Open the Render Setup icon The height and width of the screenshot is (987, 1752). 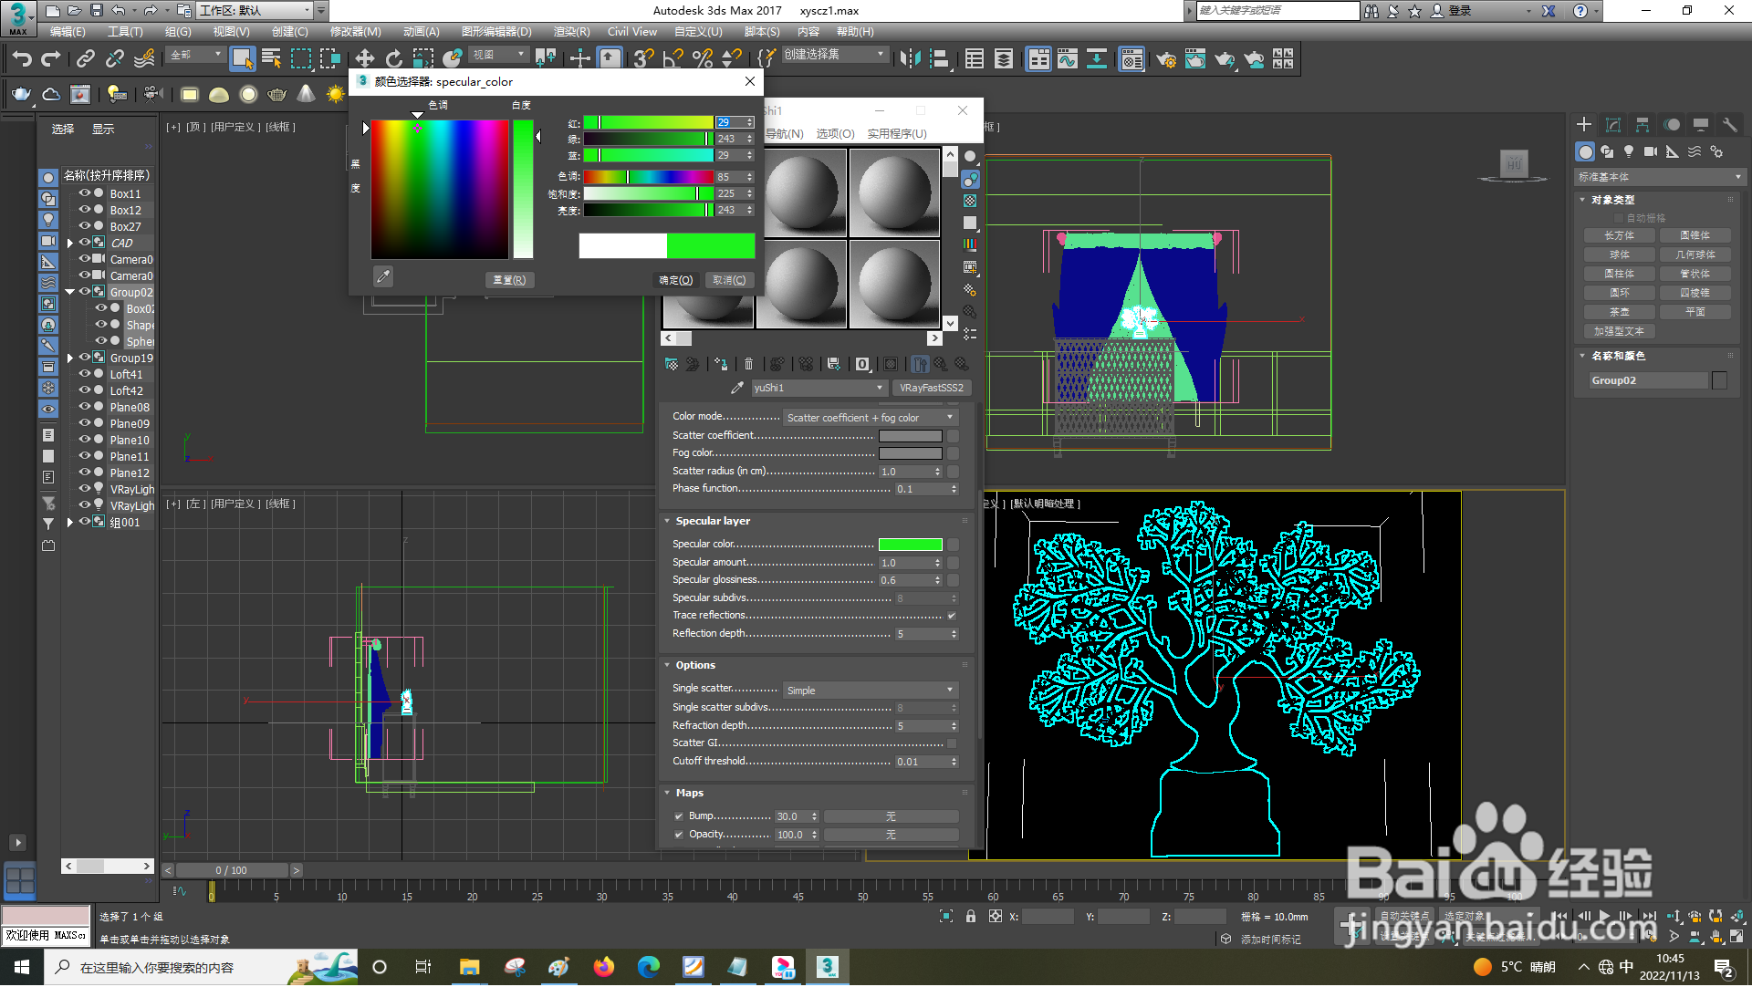pos(1166,59)
